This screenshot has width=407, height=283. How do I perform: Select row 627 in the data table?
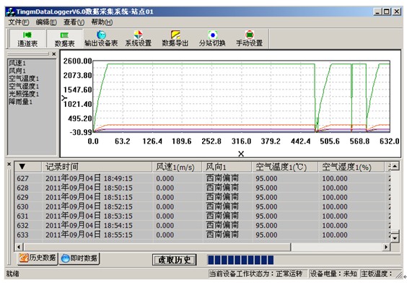[x=203, y=178]
